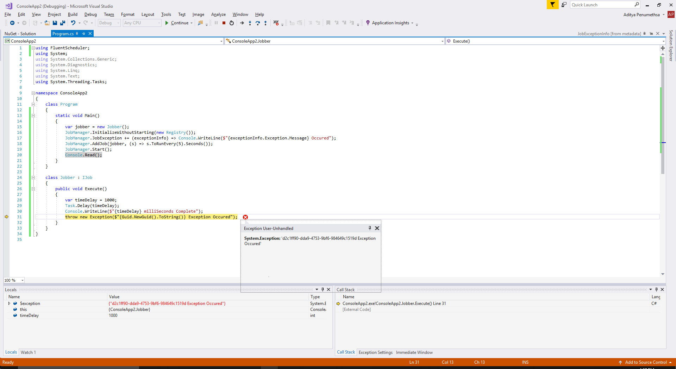Viewport: 676px width, 369px height.
Task: Collapse the Jobber class code region
Action: point(33,177)
